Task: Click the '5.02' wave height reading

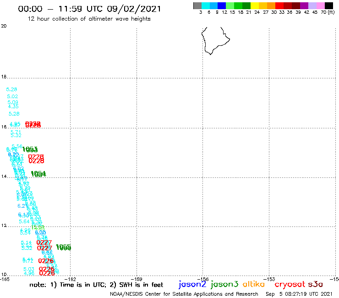Action: pos(12,96)
